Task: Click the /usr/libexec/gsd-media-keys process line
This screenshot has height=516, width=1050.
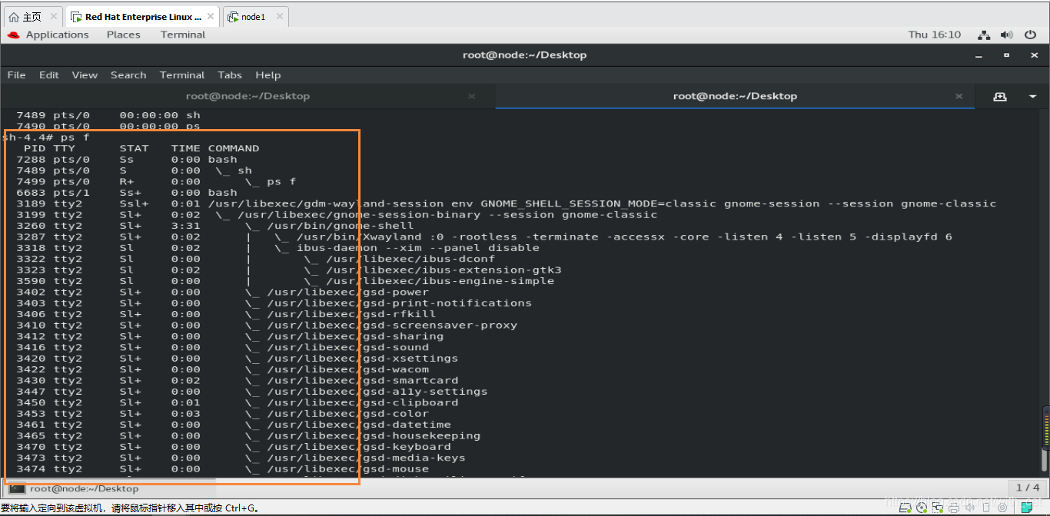Action: pyautogui.click(x=241, y=458)
